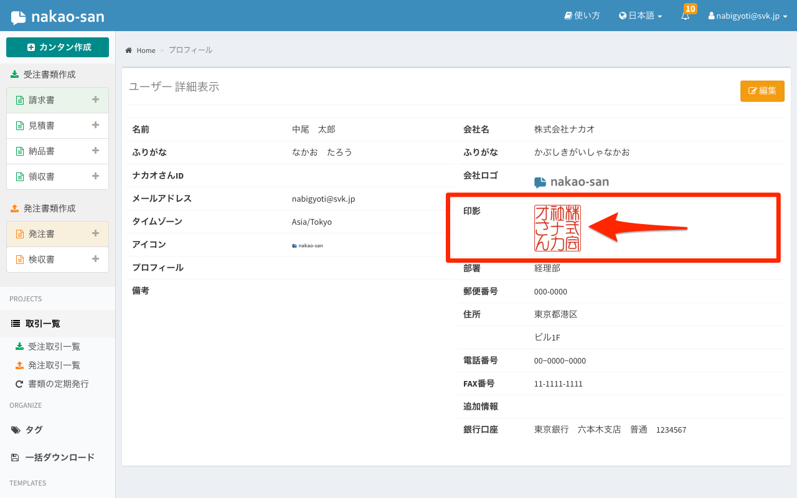Click the timezone Asia/Tokyo value
This screenshot has width=797, height=498.
tap(312, 222)
